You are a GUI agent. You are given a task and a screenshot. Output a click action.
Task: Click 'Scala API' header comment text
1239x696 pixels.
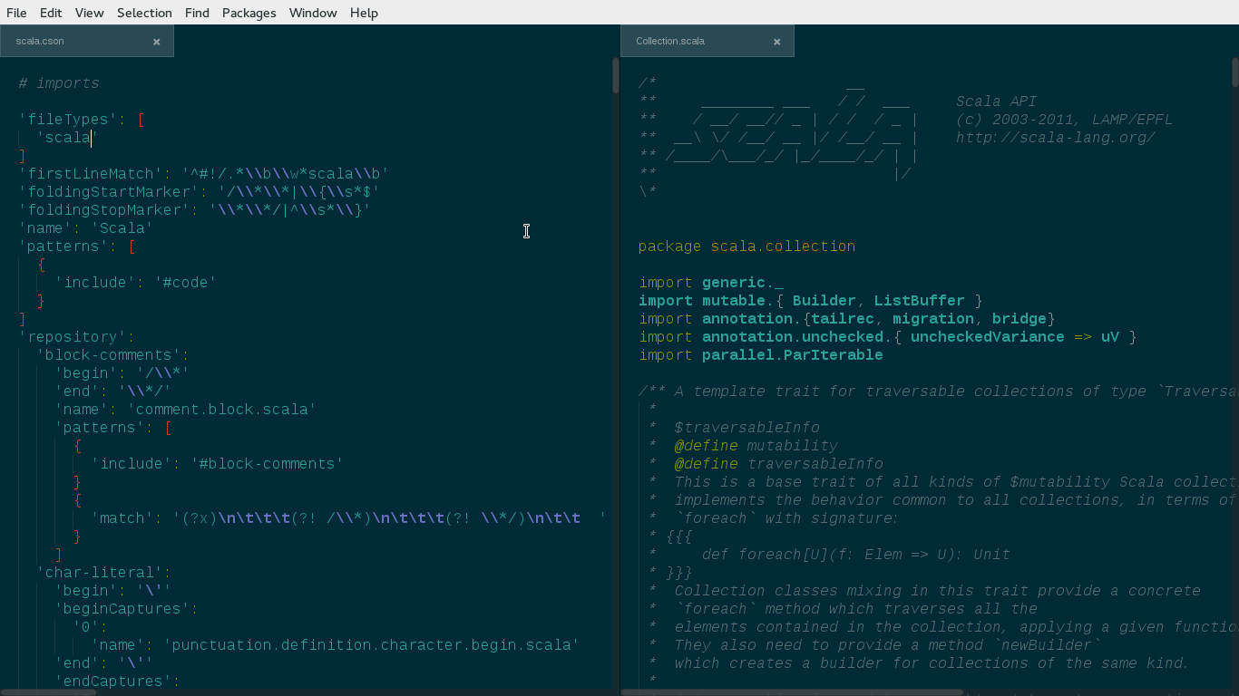point(997,101)
